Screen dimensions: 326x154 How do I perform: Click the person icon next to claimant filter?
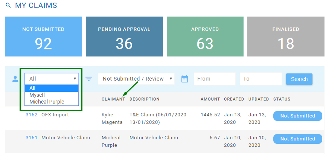point(15,79)
